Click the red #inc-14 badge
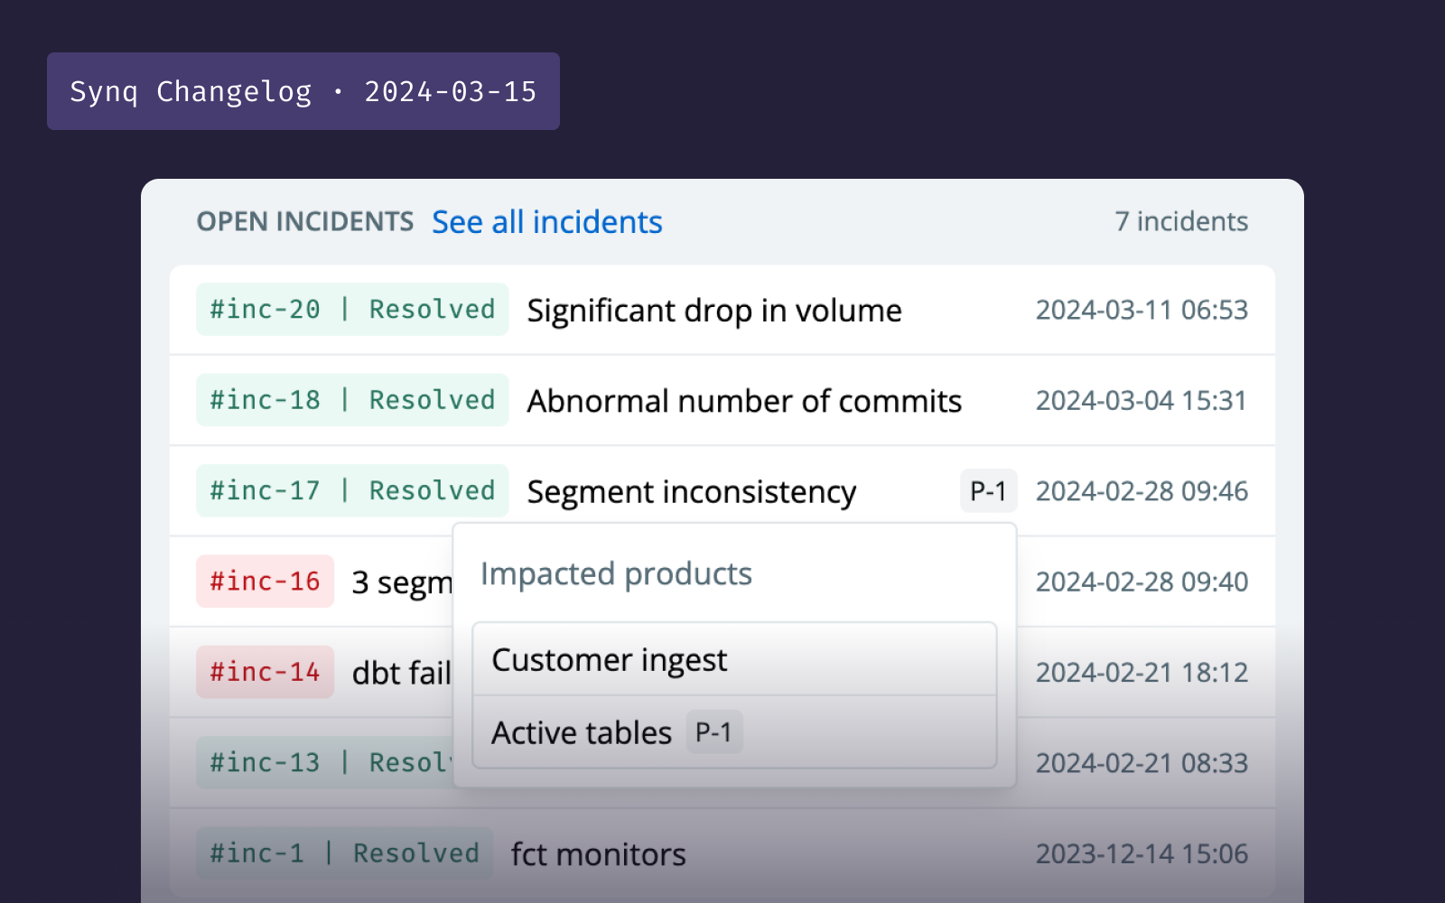 click(265, 672)
